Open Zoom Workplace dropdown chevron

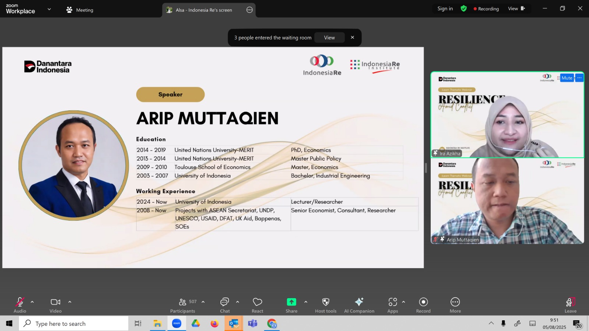49,9
